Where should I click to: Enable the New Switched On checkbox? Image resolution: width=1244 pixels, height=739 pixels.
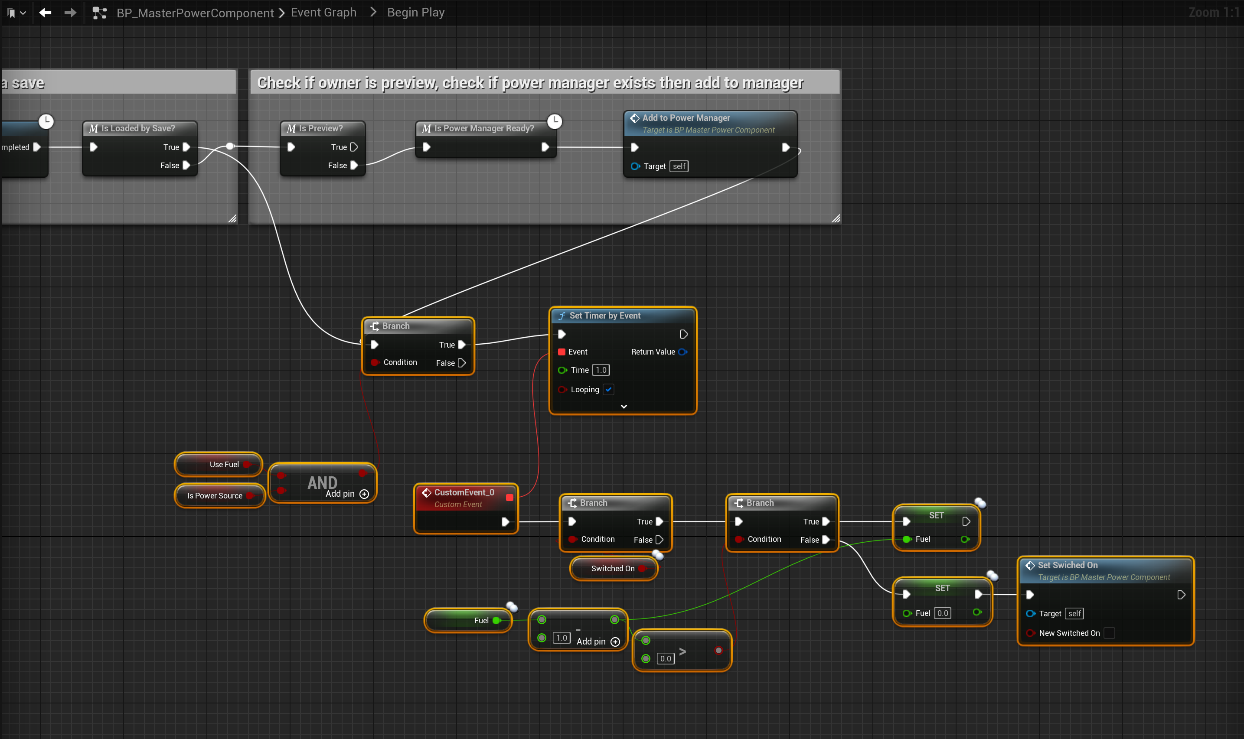1109,632
